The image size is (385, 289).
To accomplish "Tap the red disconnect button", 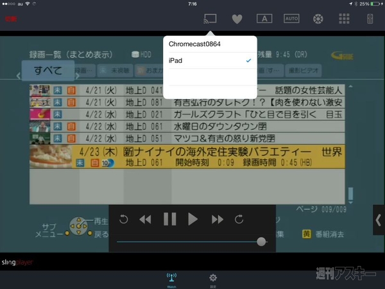I will coord(11,19).
